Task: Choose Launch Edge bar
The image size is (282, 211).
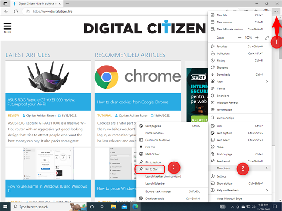Action: coord(172,183)
